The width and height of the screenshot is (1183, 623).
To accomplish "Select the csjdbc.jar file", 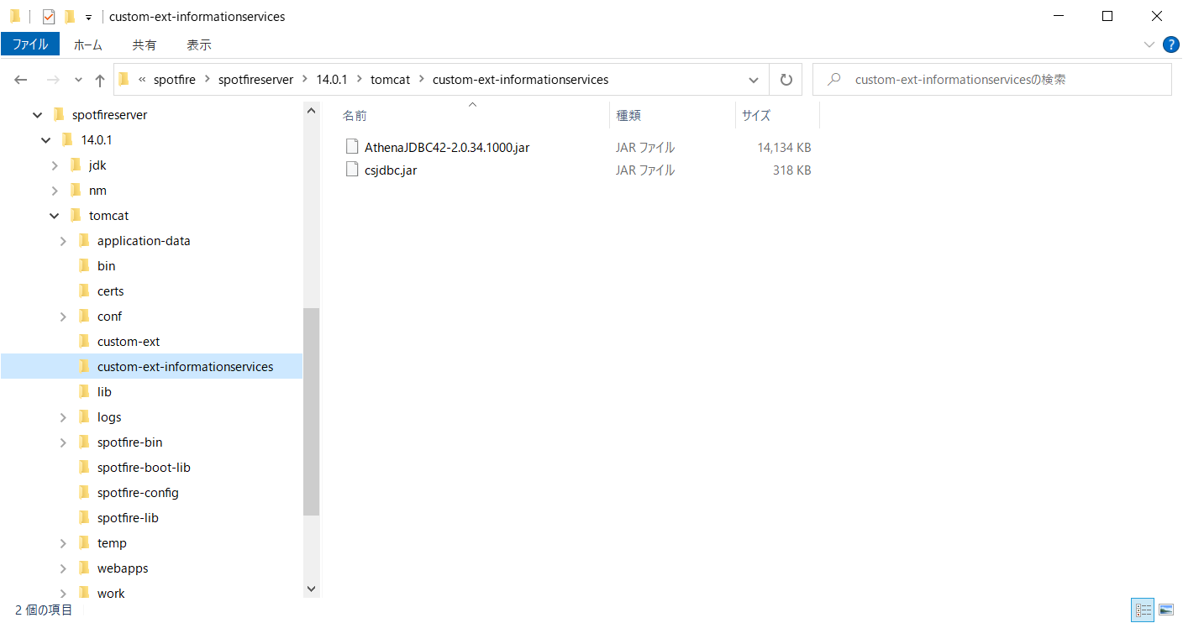I will coord(391,170).
